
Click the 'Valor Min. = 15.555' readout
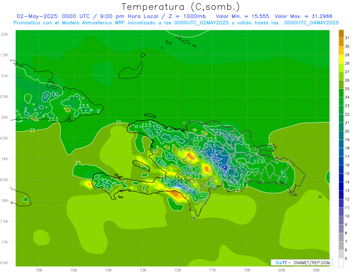243,16
